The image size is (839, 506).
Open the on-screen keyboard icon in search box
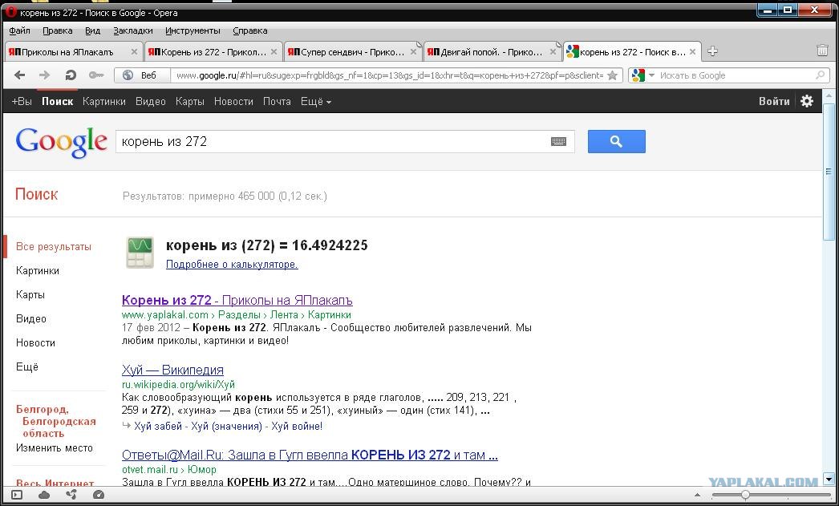pyautogui.click(x=558, y=142)
